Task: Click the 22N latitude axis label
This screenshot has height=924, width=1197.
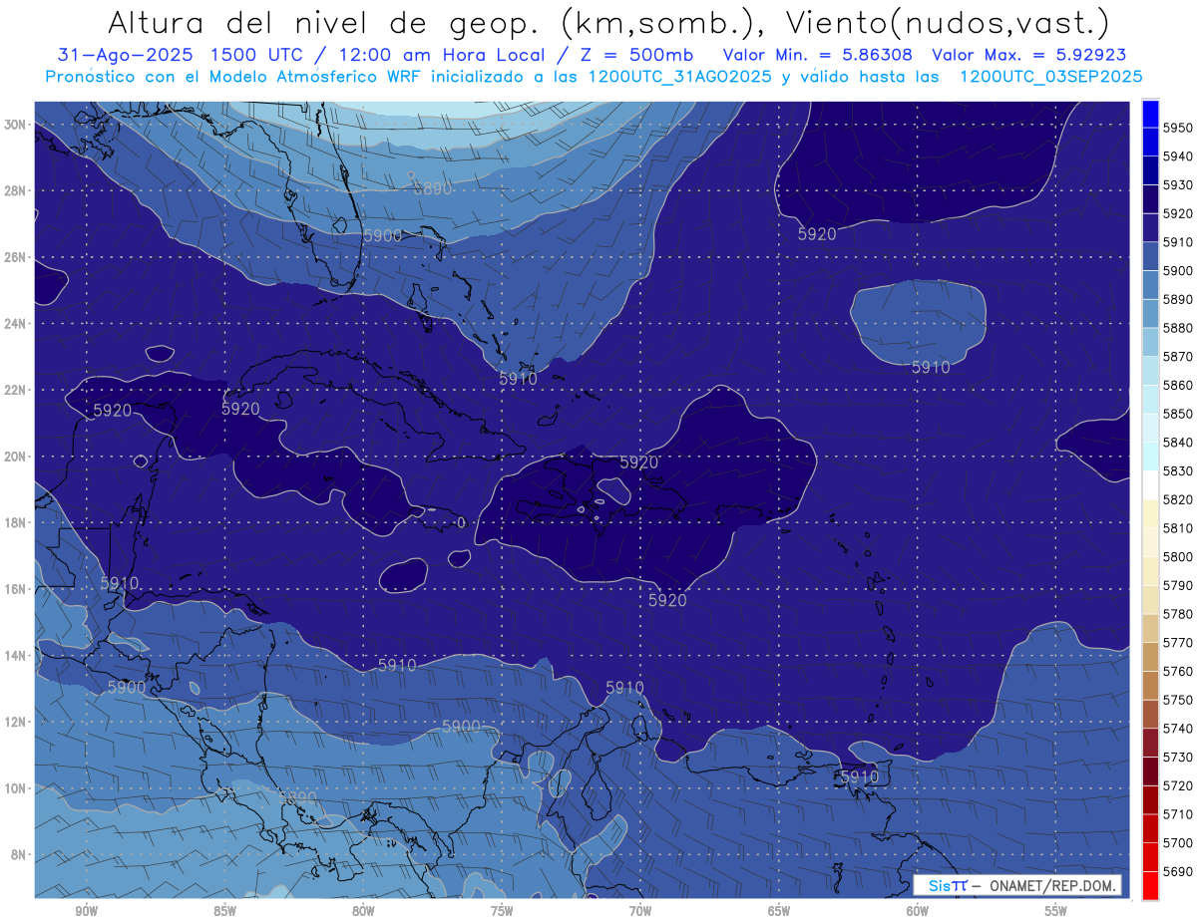Action: (x=14, y=390)
